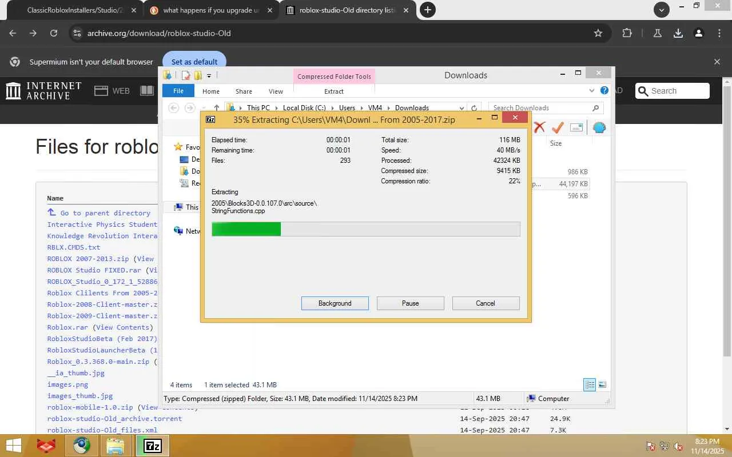Open the Action Center flag icon

[651, 446]
